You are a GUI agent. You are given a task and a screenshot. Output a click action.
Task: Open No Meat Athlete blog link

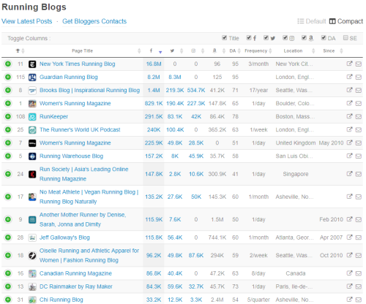point(89,197)
